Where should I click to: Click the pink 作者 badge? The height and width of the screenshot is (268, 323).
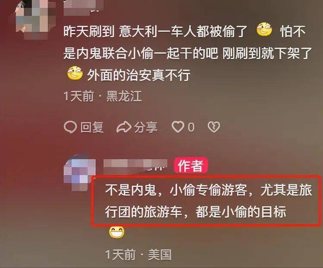point(191,166)
